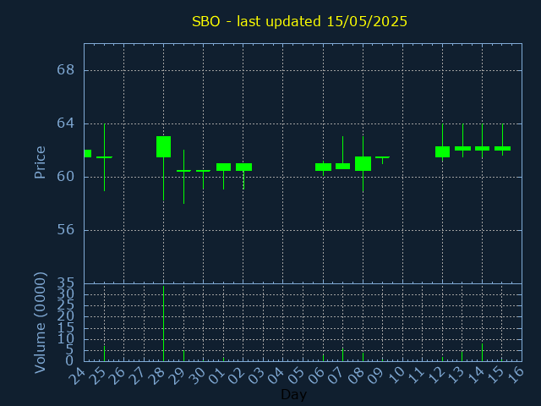Click day label 11 on the x-axis
The width and height of the screenshot is (541, 406).
click(x=416, y=376)
